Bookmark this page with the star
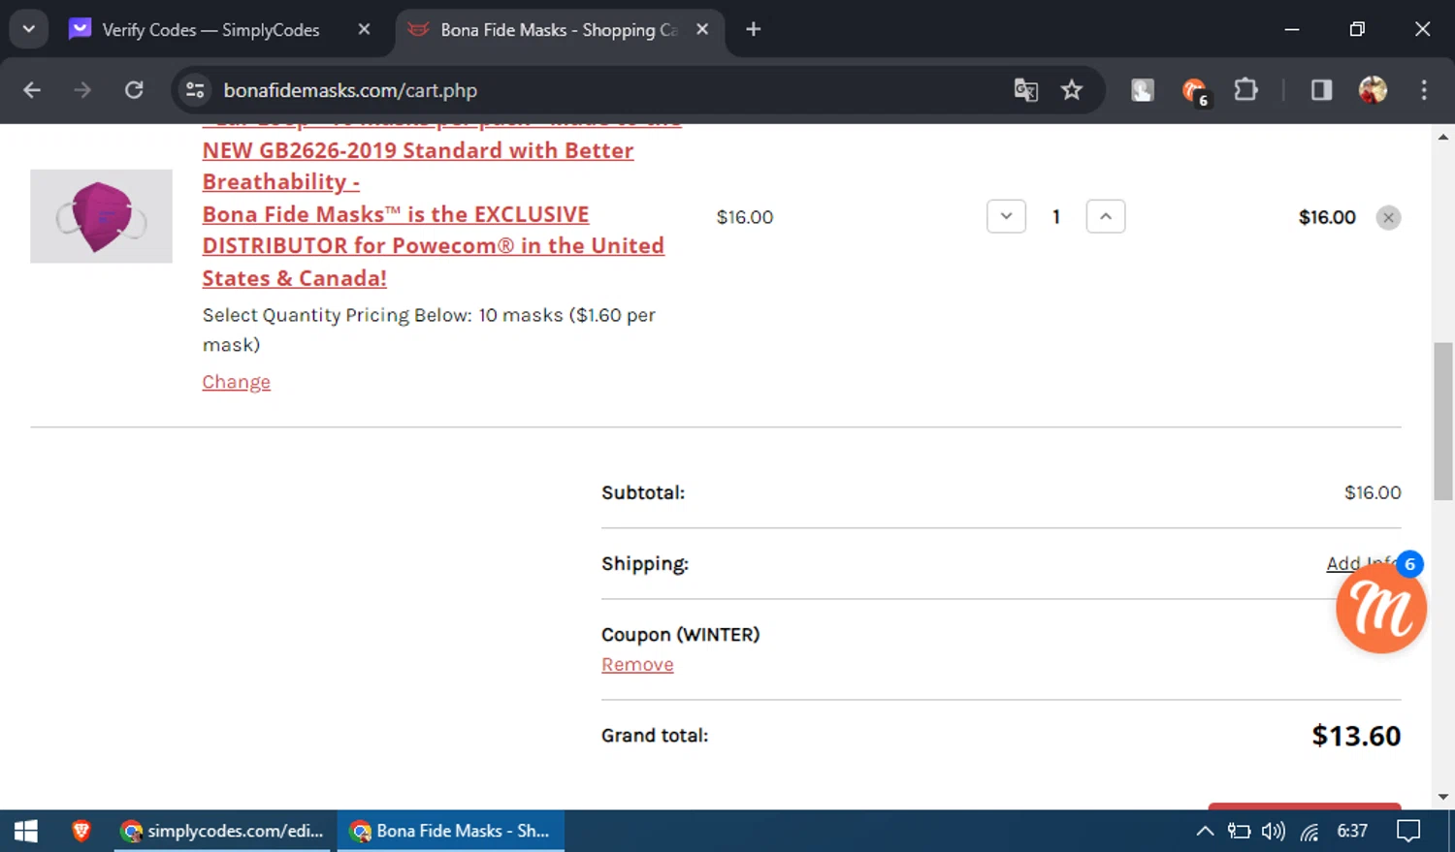The image size is (1455, 852). [x=1072, y=90]
